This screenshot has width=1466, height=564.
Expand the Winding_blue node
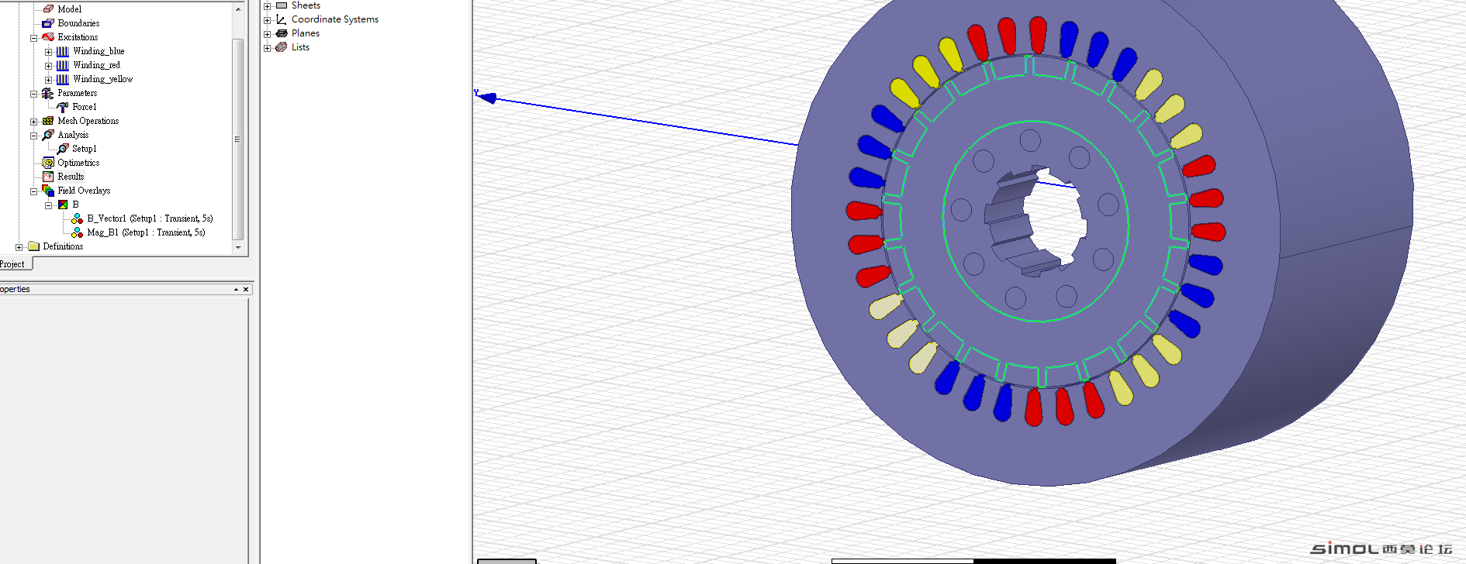pyautogui.click(x=48, y=52)
